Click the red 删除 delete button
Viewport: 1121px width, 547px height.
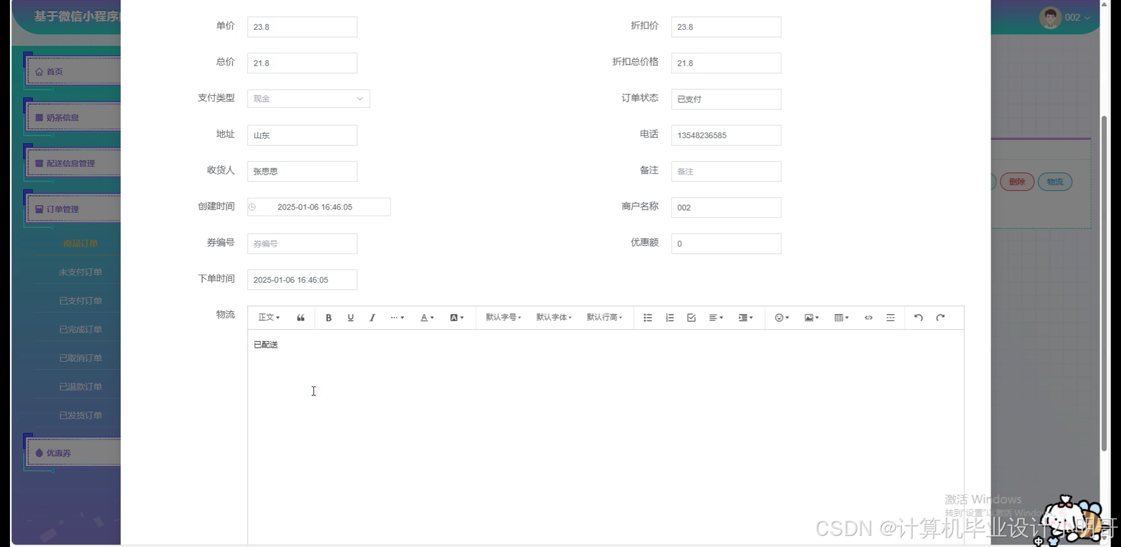[1017, 182]
